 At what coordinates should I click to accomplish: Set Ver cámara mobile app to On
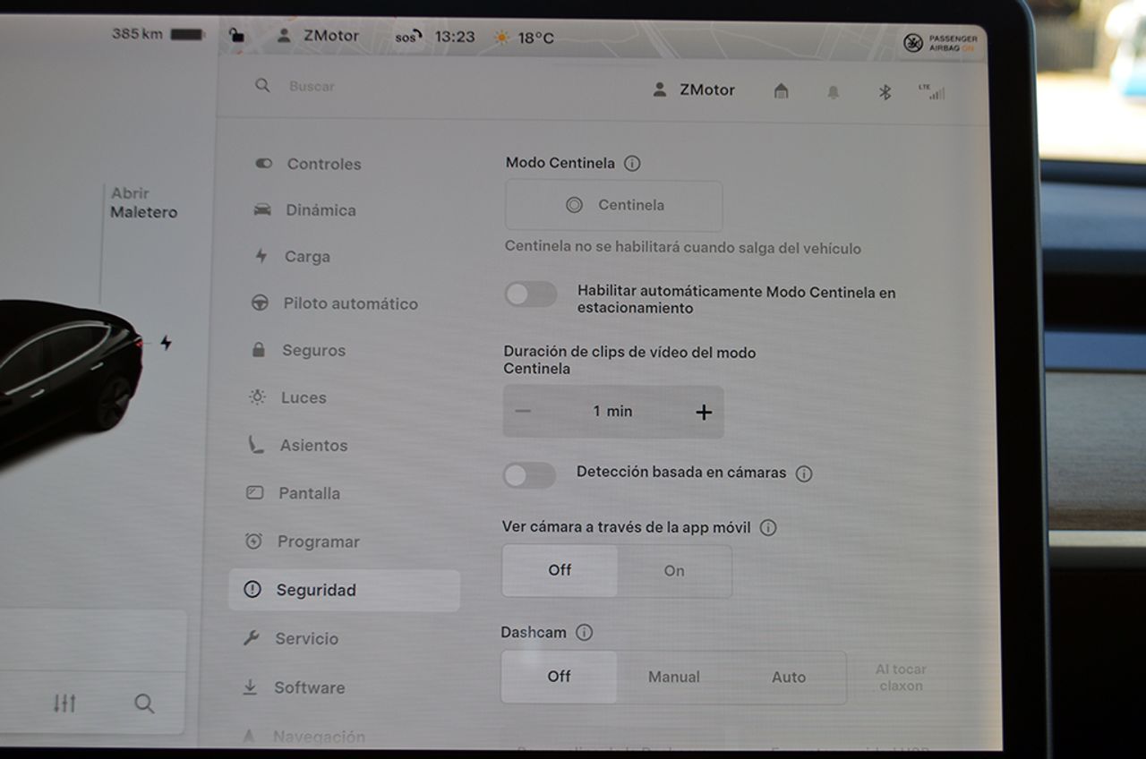(674, 570)
